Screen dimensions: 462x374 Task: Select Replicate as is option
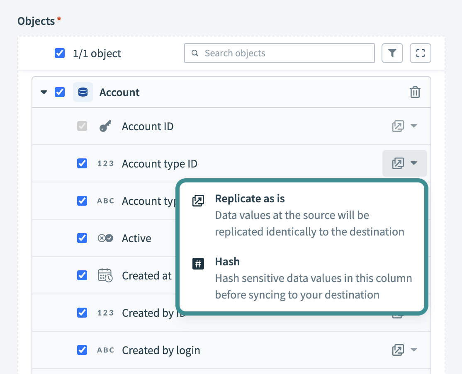(250, 199)
